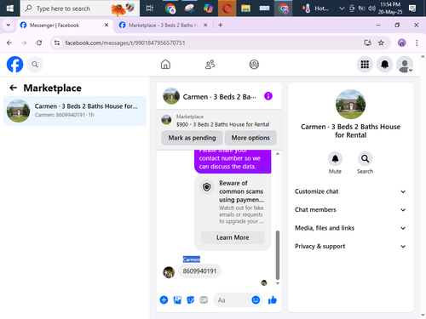Image resolution: width=426 pixels, height=319 pixels.
Task: Open Facebook search magnifier icon
Action: pos(35,65)
